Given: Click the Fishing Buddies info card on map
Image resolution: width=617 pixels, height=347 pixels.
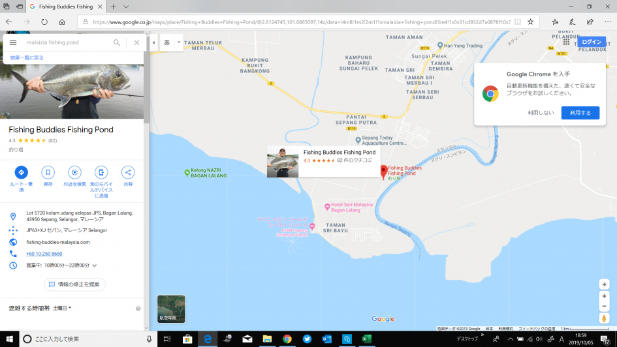Looking at the screenshot, I should (323, 162).
